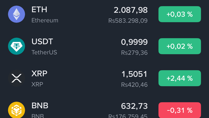
Task: Select the Rs279,36 rupee value
Action: tap(134, 53)
